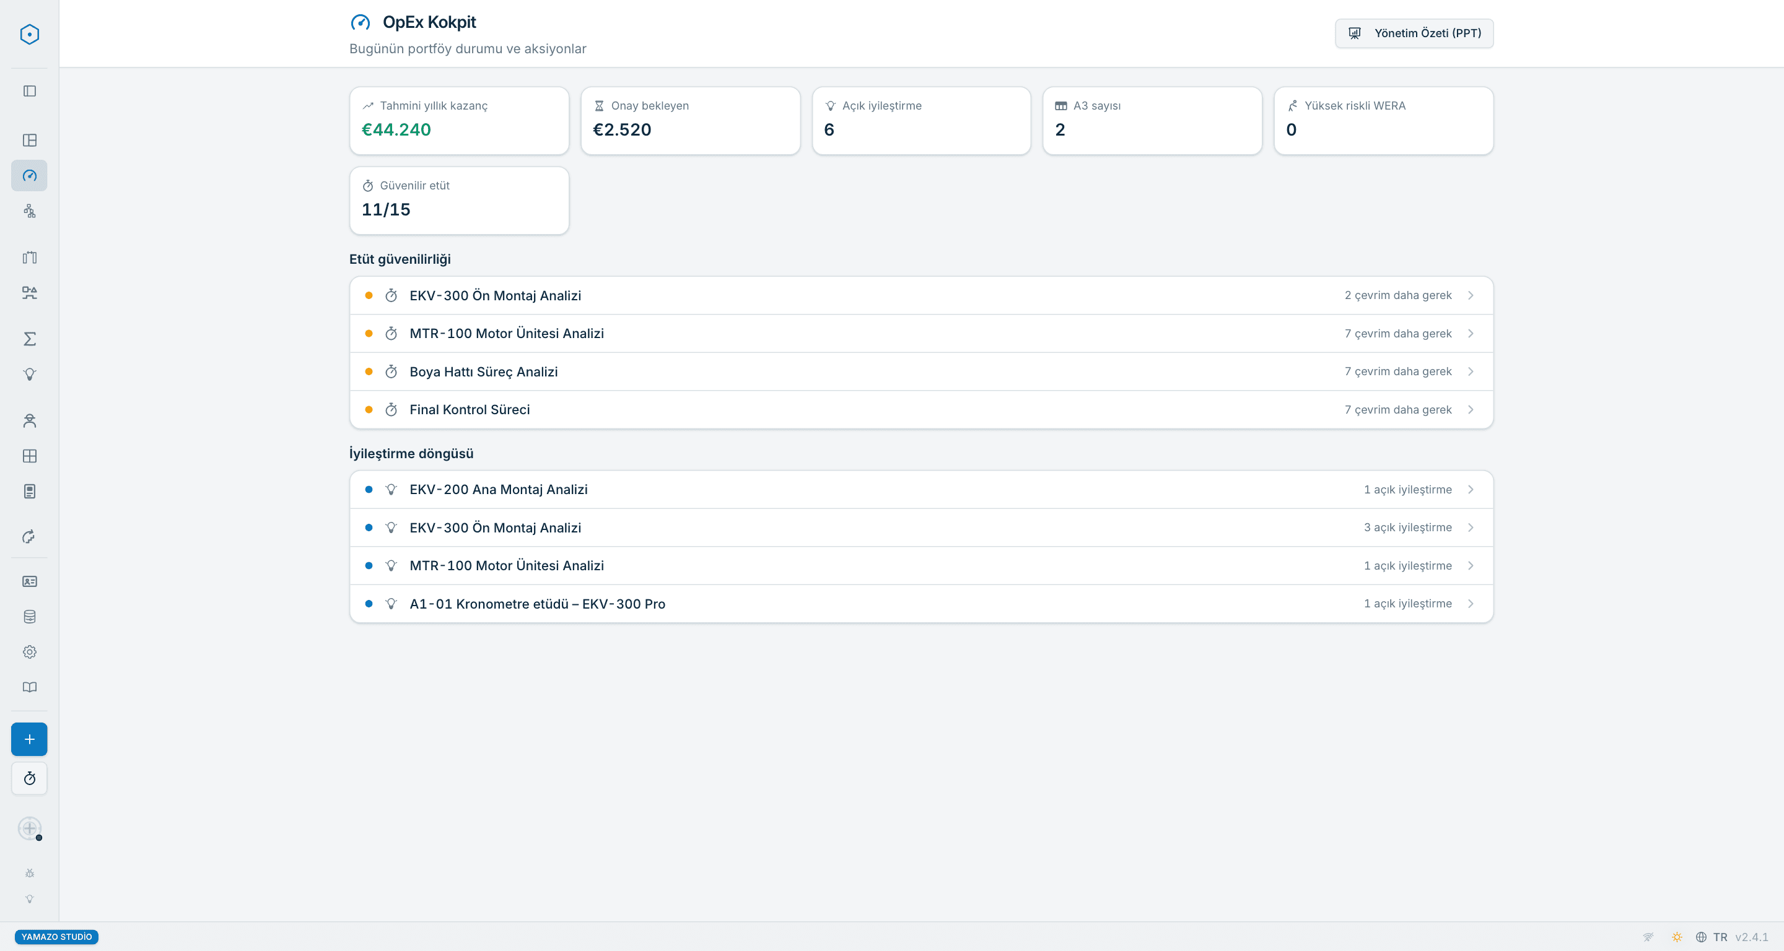Open the document report icon in sidebar
The height and width of the screenshot is (951, 1784).
(x=29, y=492)
